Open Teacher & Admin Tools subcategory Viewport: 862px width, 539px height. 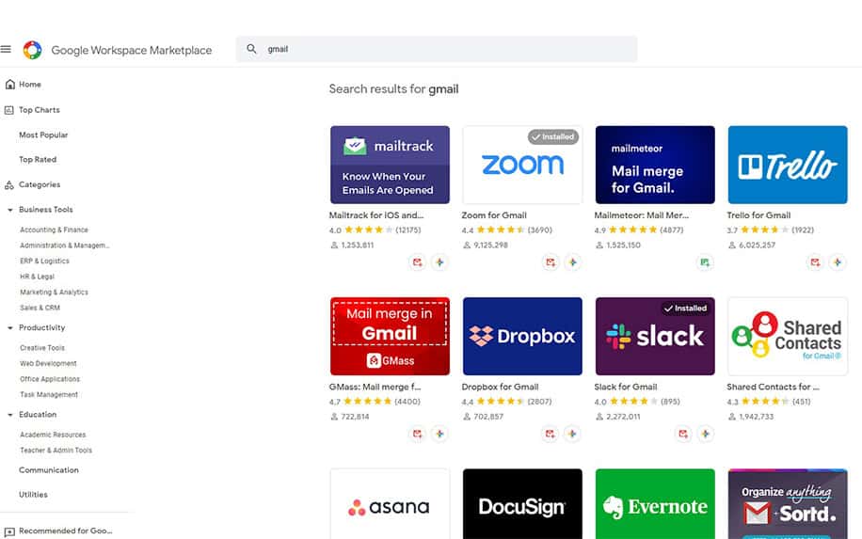[56, 451]
